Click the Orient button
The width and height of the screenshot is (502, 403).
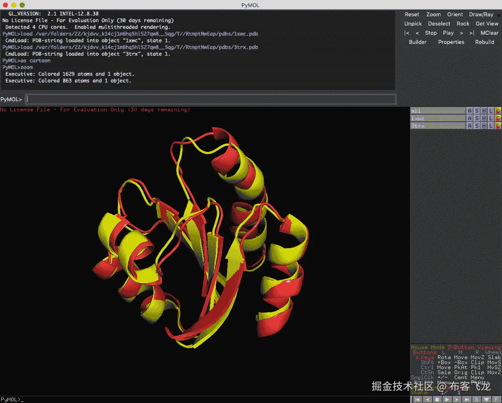tap(455, 14)
